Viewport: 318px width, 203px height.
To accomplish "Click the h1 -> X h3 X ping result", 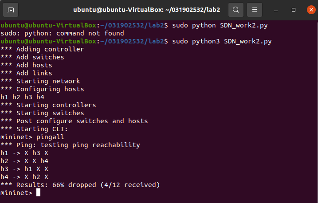I will pos(24,153).
